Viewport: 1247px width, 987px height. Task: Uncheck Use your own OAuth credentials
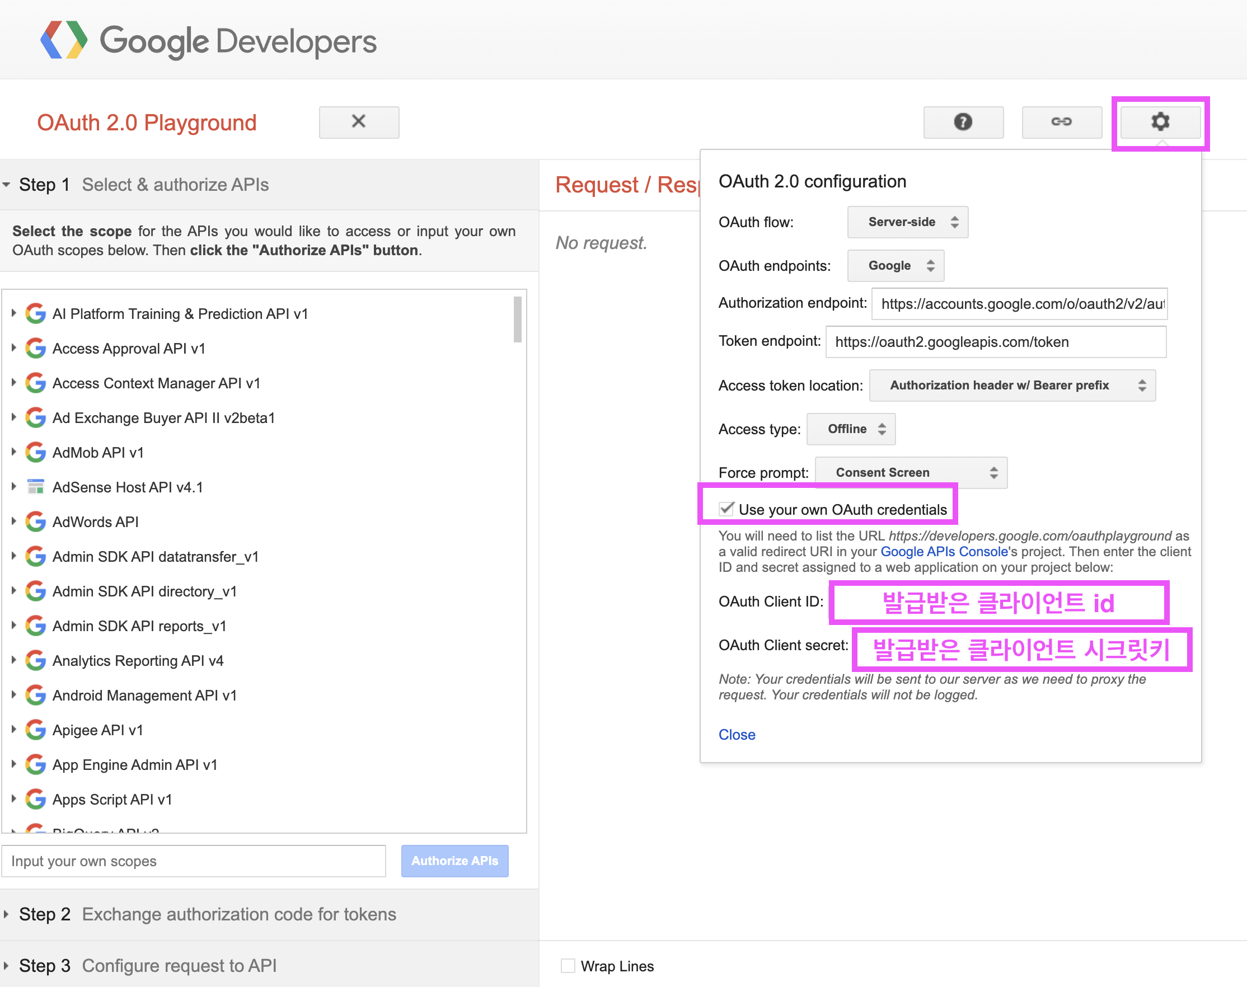[x=726, y=509]
